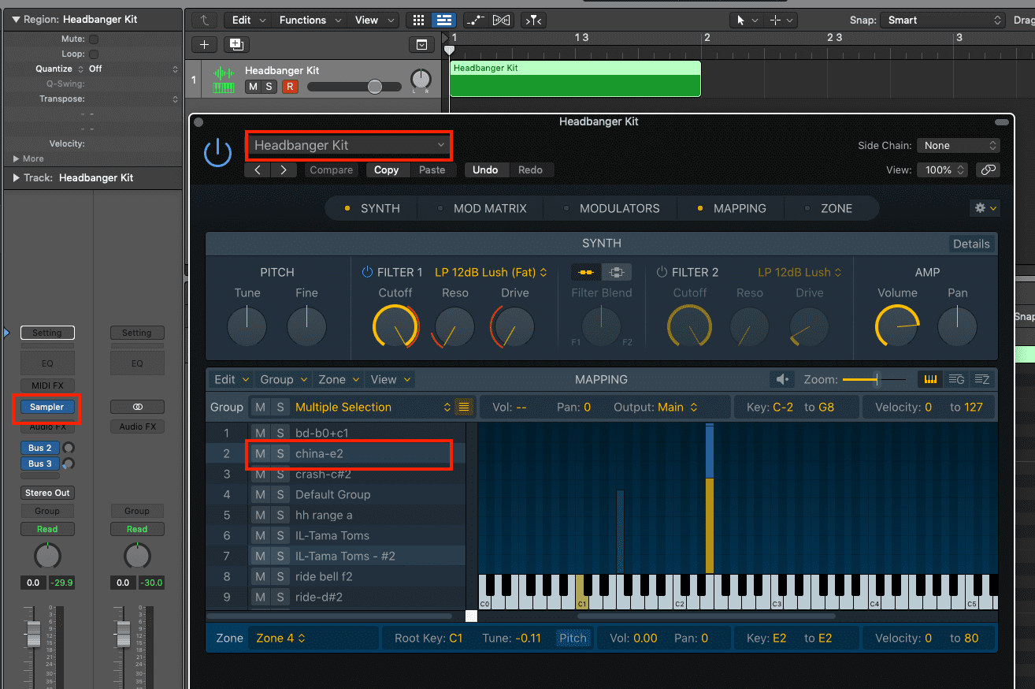Click the Stereo Out output slot

click(47, 493)
